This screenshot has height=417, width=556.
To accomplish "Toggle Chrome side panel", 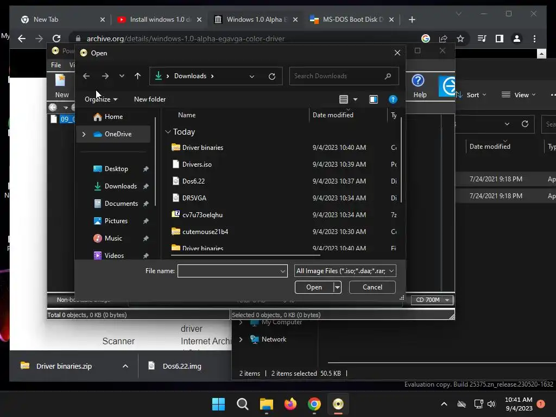I will coord(500,39).
